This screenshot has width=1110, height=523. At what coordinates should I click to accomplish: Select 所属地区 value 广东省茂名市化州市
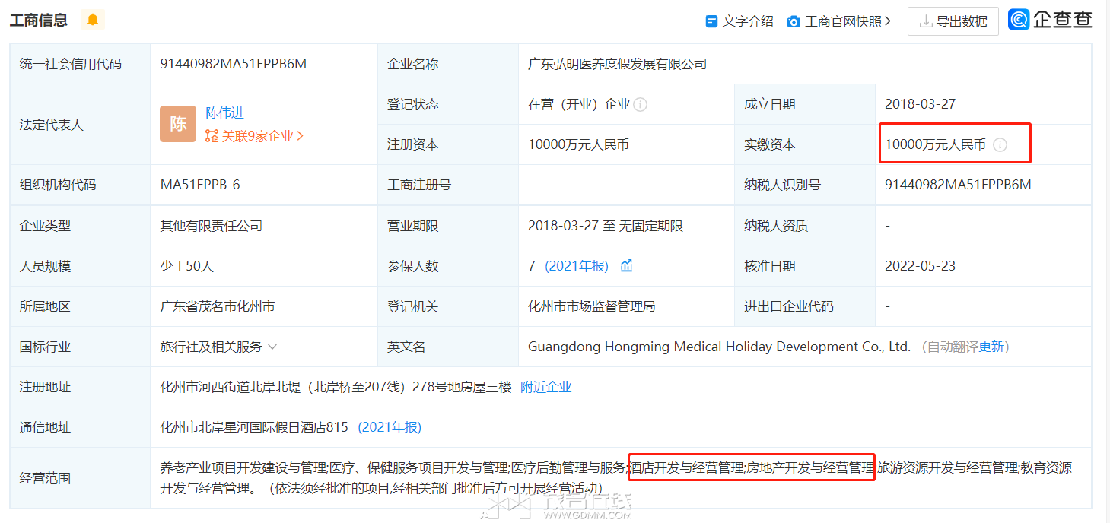pos(218,306)
